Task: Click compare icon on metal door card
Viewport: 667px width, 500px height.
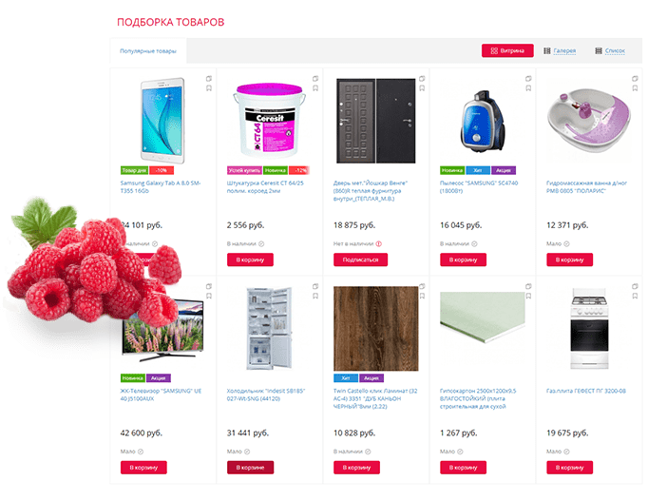Action: [422, 79]
